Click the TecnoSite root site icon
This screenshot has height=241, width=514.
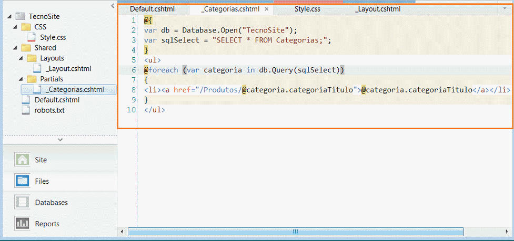click(x=21, y=16)
